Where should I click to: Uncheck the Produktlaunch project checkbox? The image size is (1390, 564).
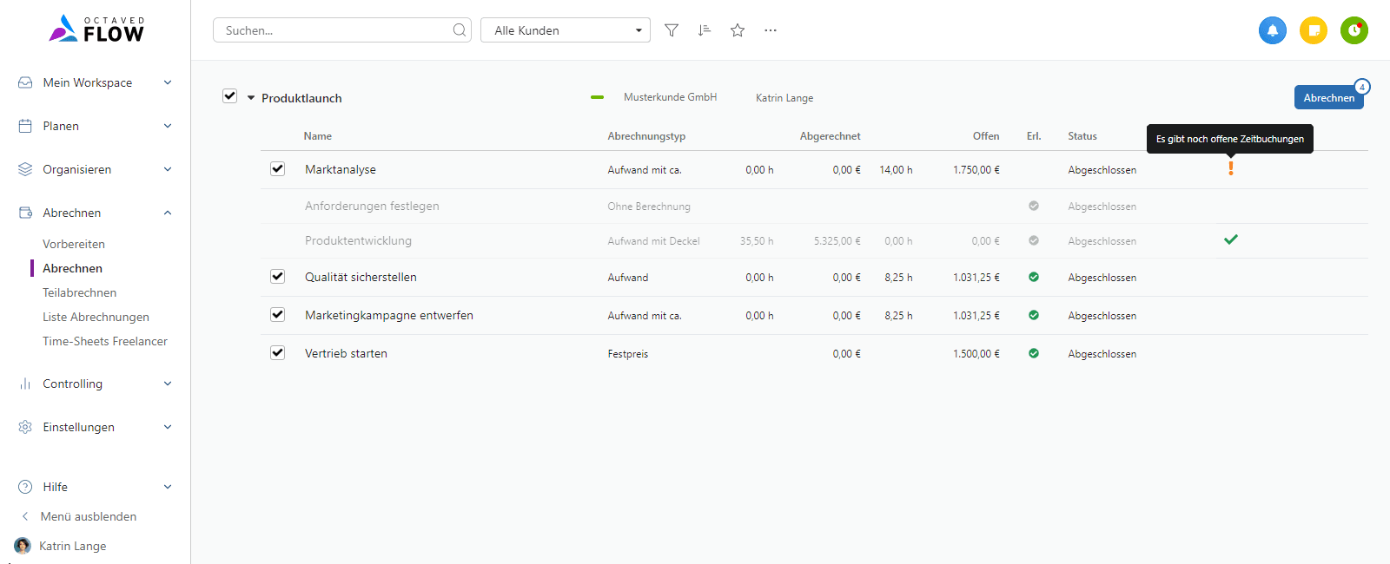click(x=230, y=96)
